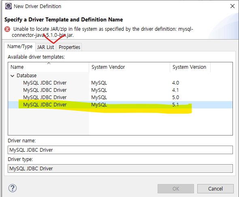Viewport: 239px width, 197px height.
Task: Switch to the JAR List tab
Action: click(x=46, y=47)
